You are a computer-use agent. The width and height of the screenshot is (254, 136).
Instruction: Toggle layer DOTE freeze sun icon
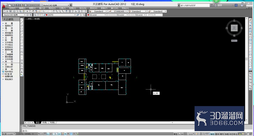40,15
